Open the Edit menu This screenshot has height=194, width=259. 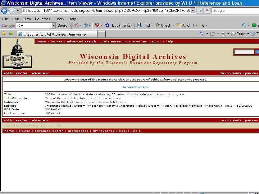click(x=15, y=19)
